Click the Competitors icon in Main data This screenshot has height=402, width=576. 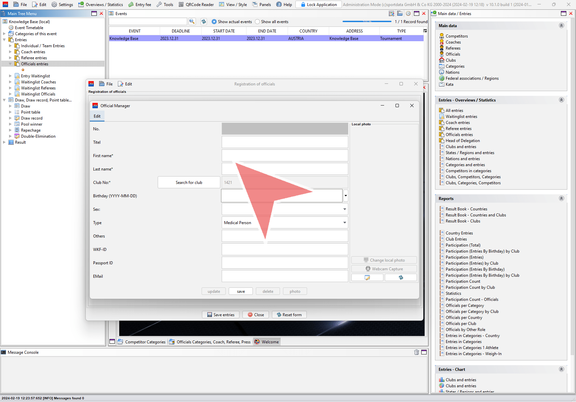tap(442, 36)
